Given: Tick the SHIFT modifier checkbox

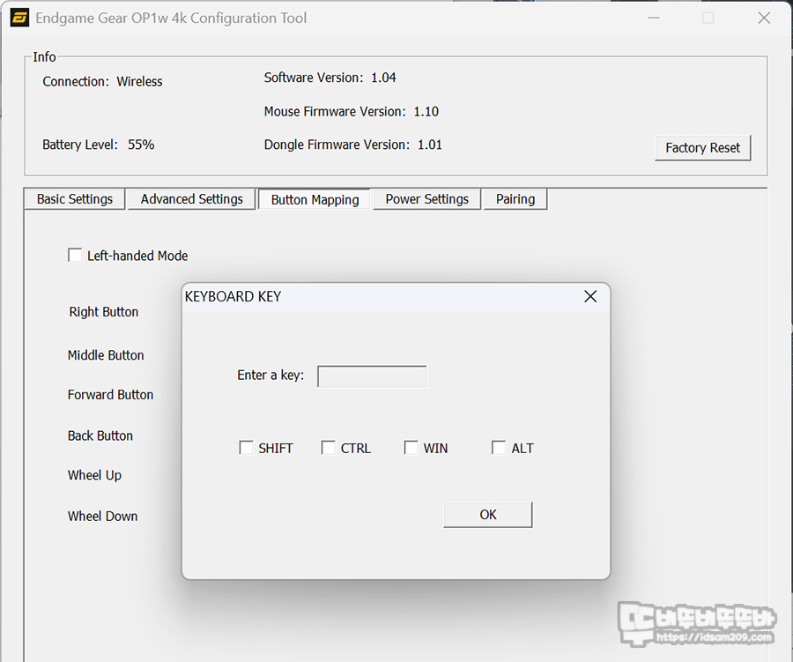Looking at the screenshot, I should coord(246,448).
